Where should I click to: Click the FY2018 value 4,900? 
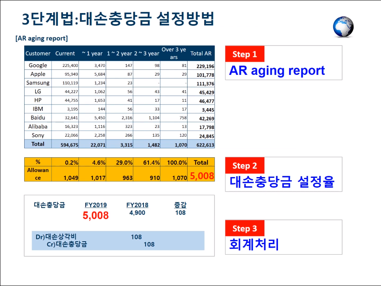point(137,213)
